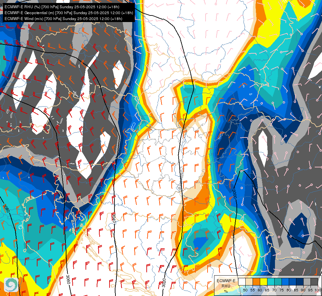This screenshot has height=296, width=322.
Task: Select the light gray 90-95 legend swatch
Action: tap(307, 282)
